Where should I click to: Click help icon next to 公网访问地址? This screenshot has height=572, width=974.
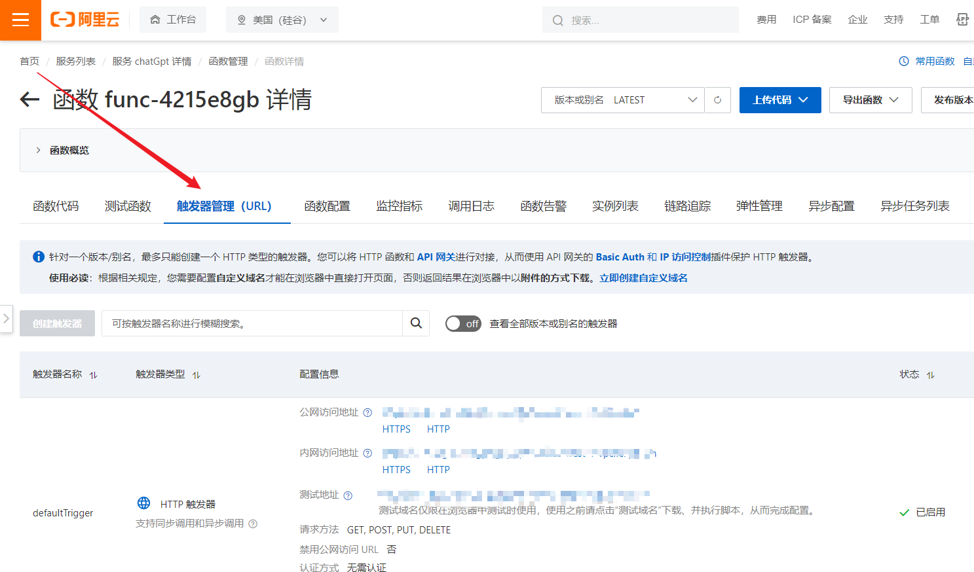(367, 413)
